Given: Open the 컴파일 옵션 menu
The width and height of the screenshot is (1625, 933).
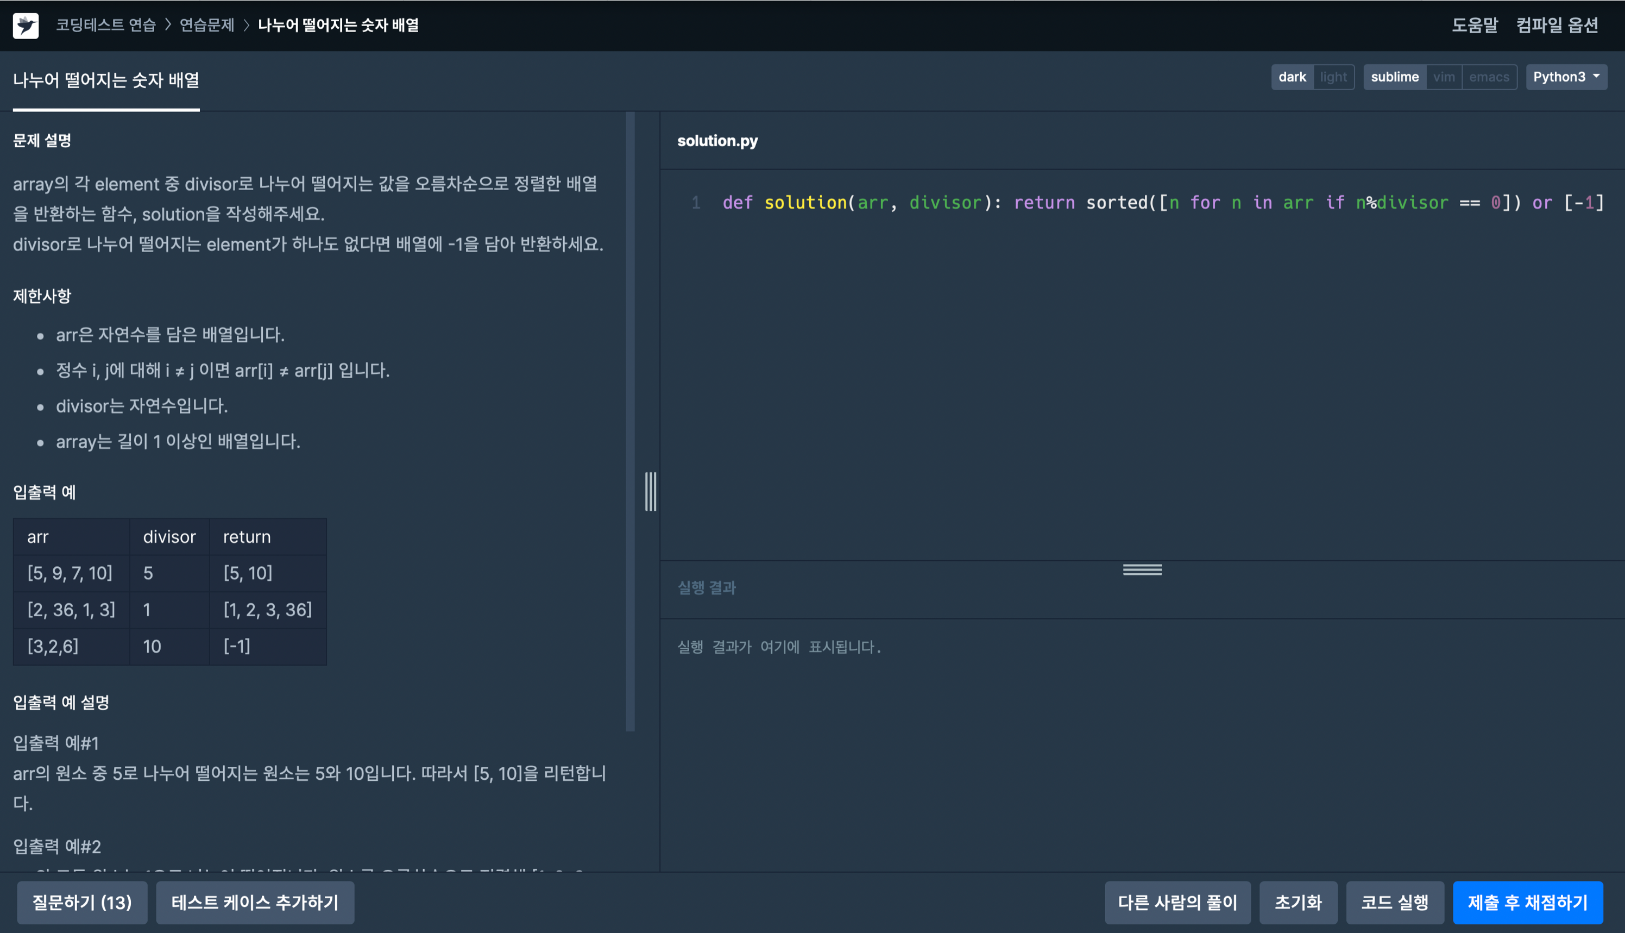Looking at the screenshot, I should [1557, 25].
